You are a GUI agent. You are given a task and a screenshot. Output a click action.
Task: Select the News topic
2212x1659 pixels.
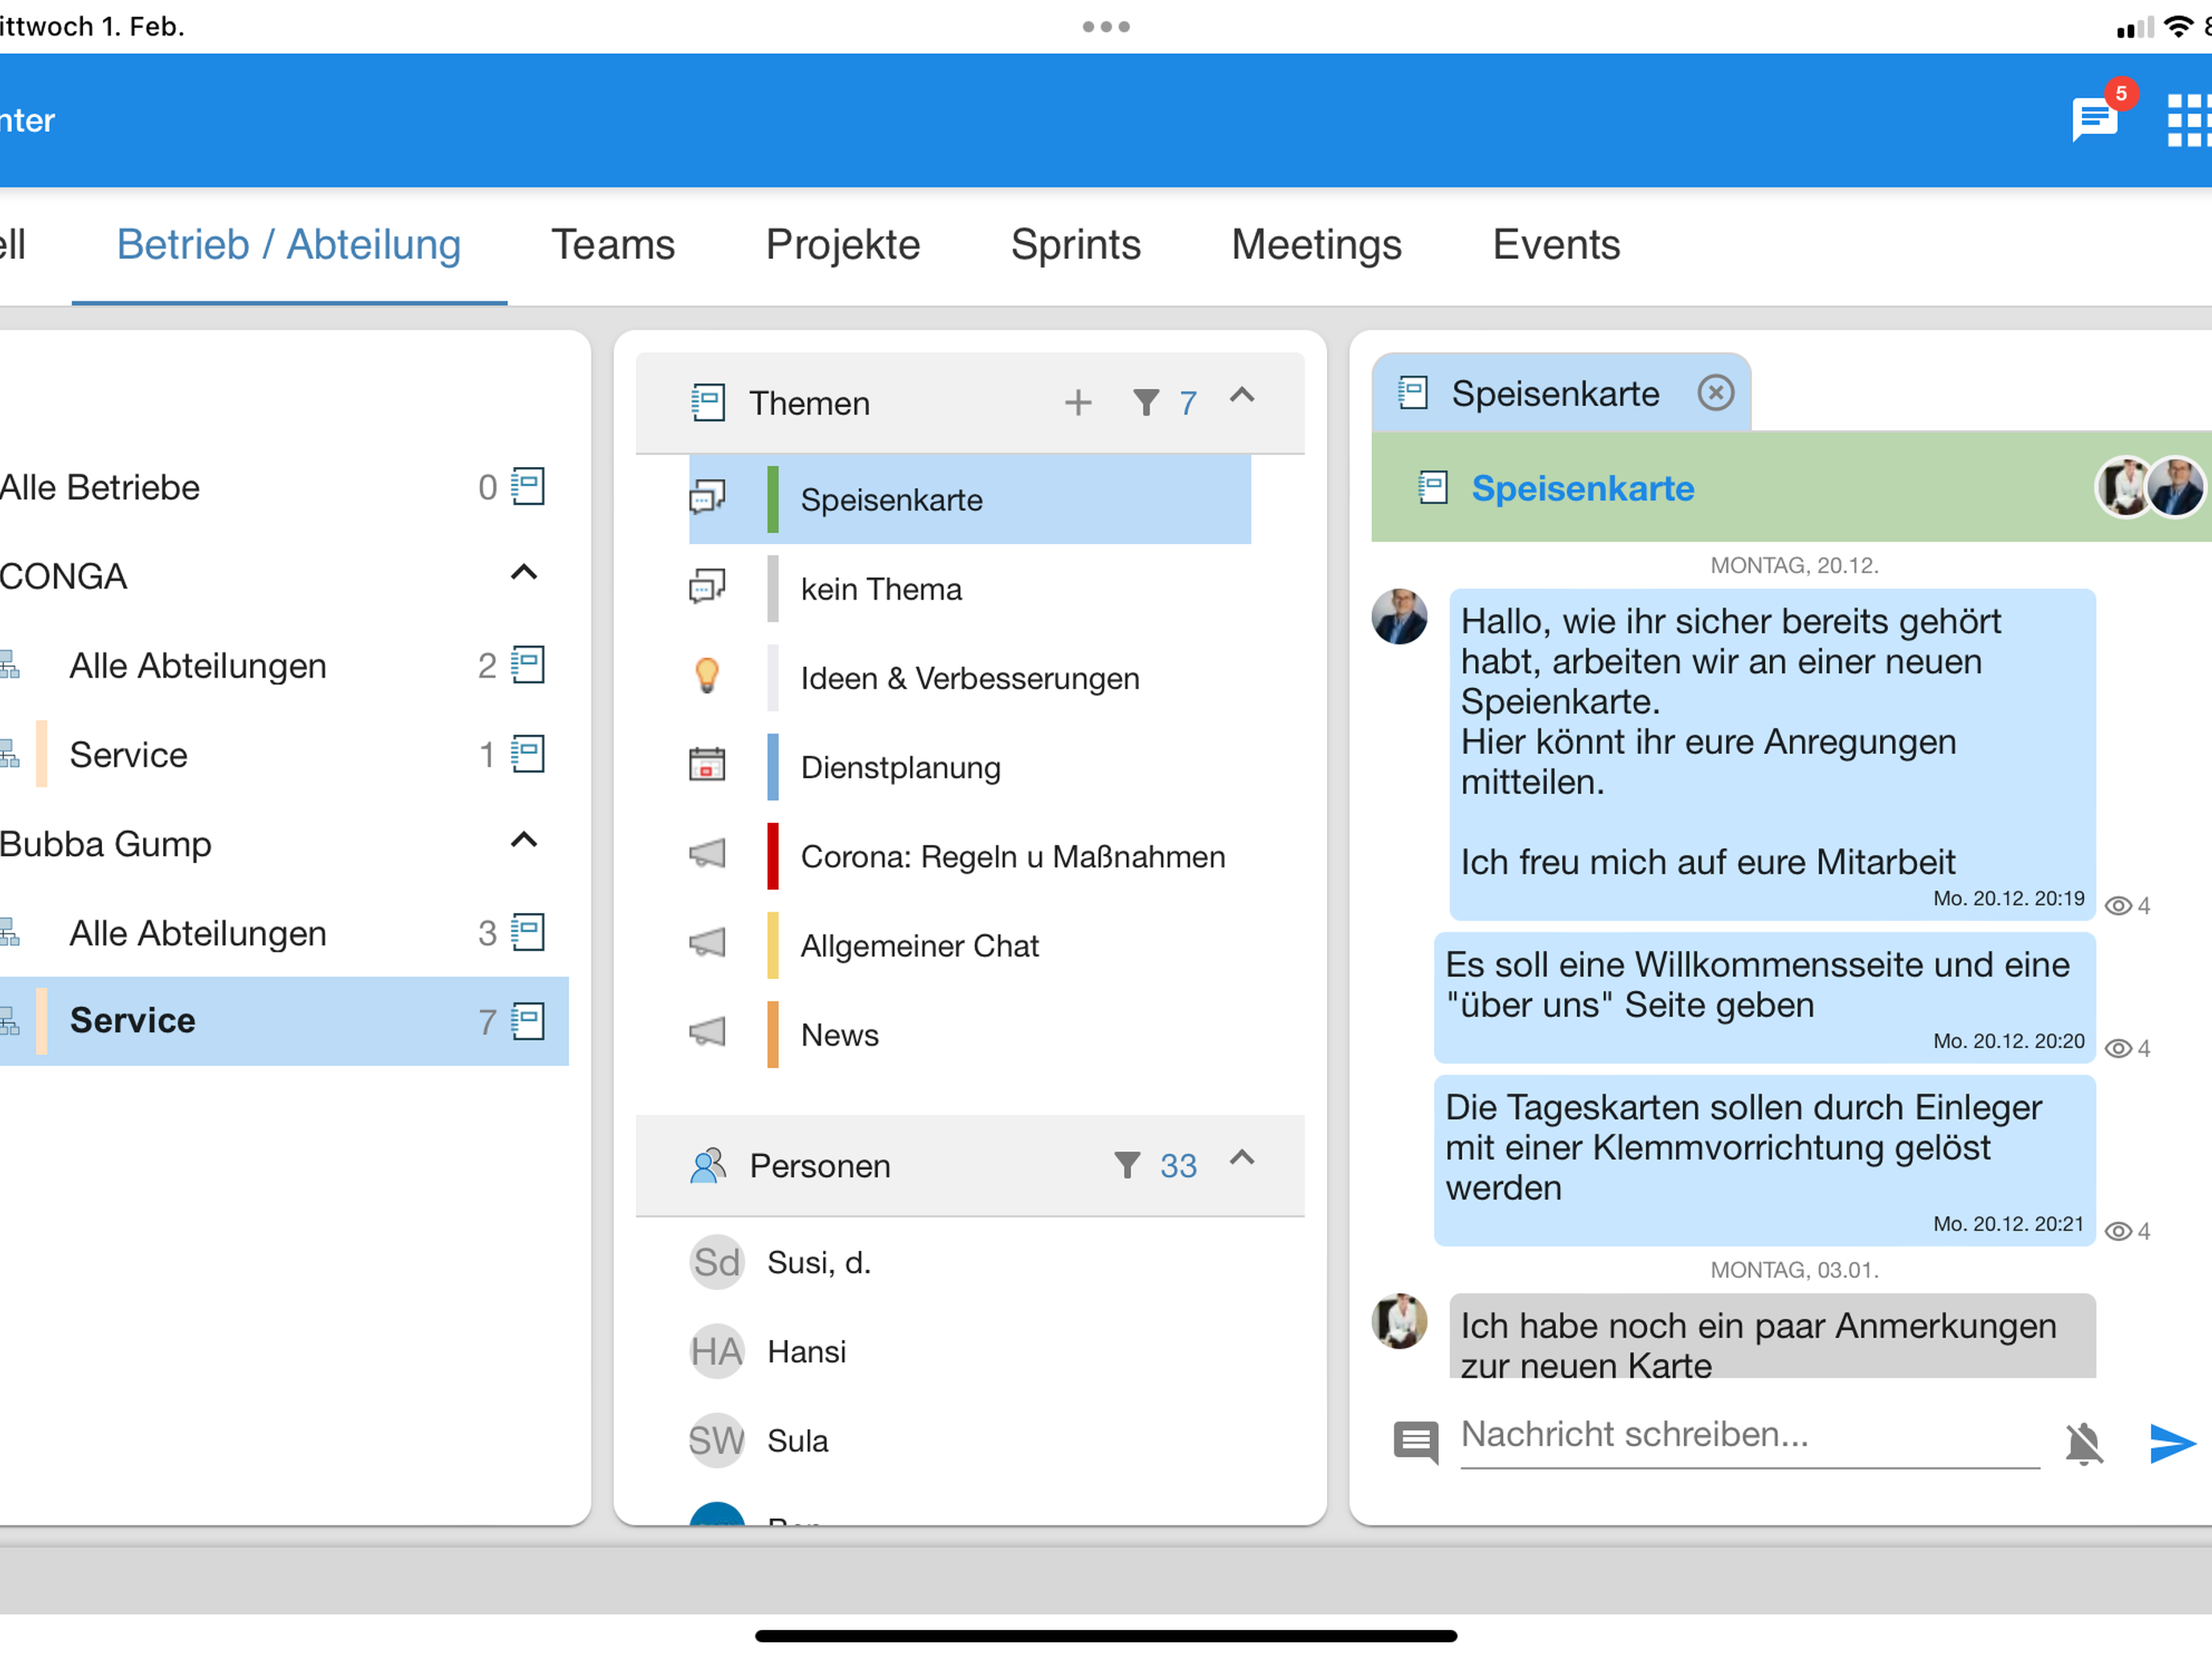click(x=970, y=1034)
